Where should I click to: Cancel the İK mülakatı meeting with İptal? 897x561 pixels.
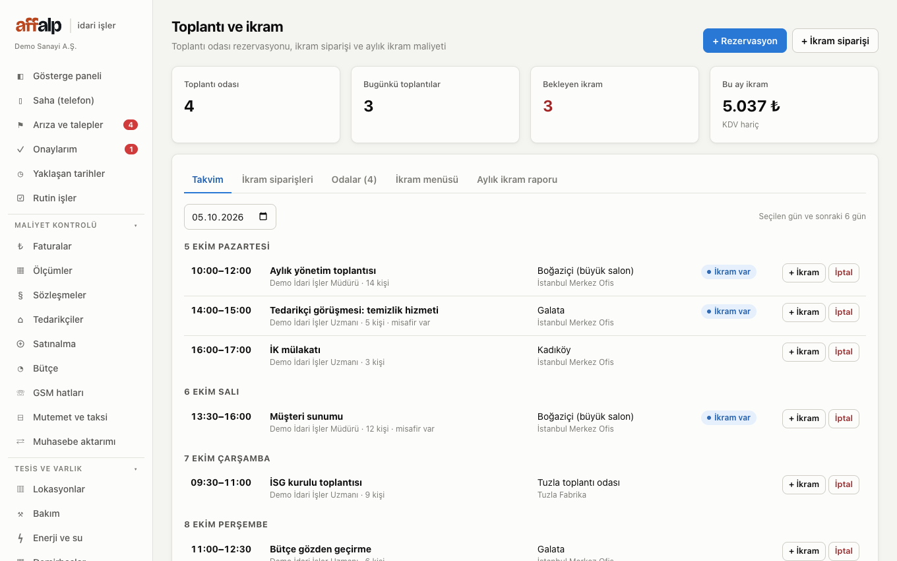pyautogui.click(x=844, y=352)
